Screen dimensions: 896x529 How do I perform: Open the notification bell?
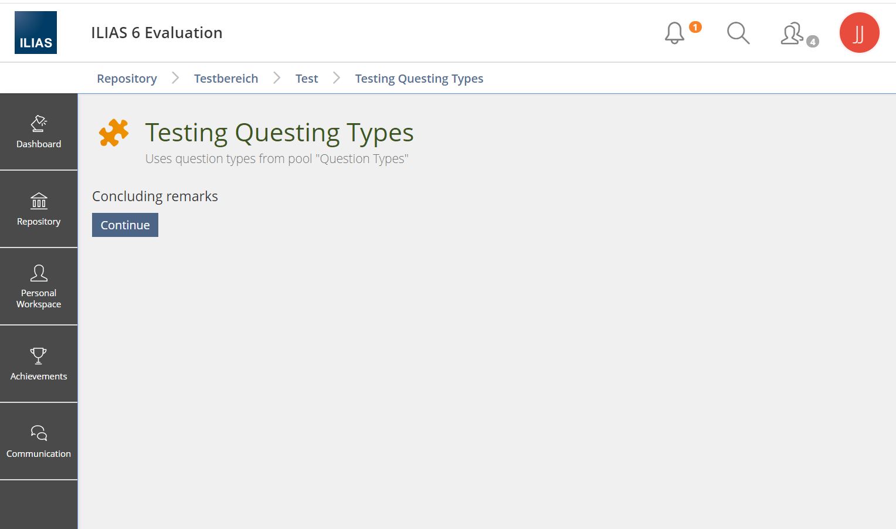(674, 33)
